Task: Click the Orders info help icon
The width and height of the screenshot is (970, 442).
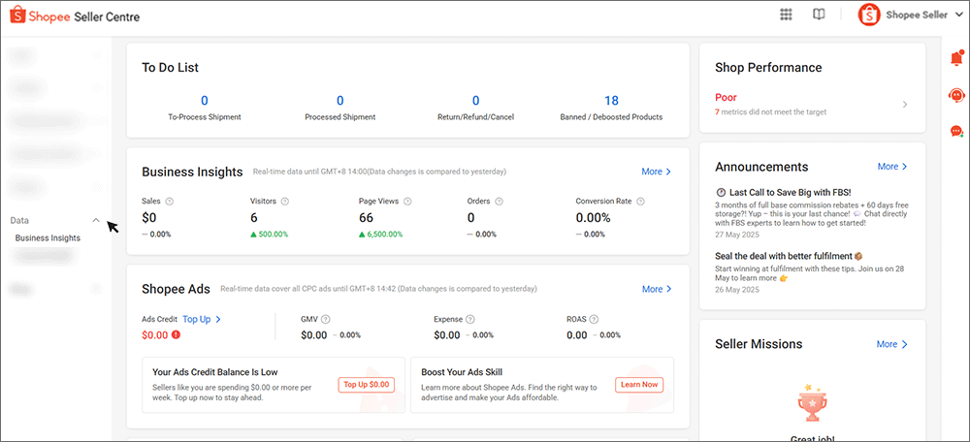Action: coord(500,202)
